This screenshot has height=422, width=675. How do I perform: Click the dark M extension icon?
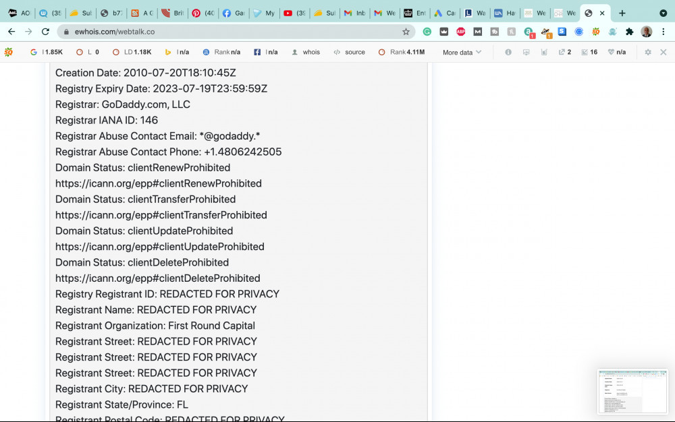[477, 32]
